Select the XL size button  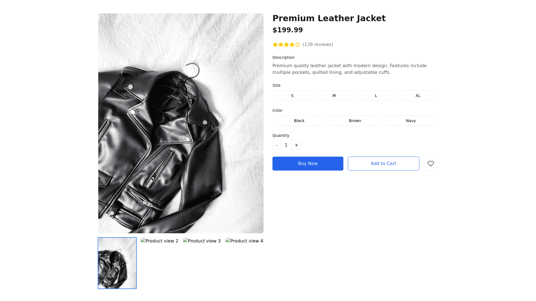coord(418,96)
